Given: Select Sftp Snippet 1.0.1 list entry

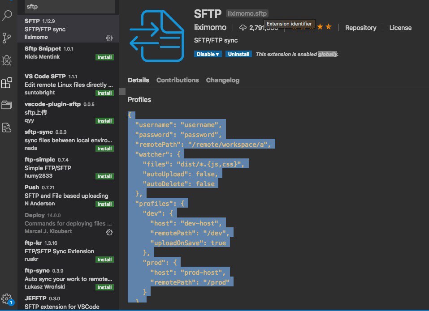Looking at the screenshot, I should tap(68, 56).
